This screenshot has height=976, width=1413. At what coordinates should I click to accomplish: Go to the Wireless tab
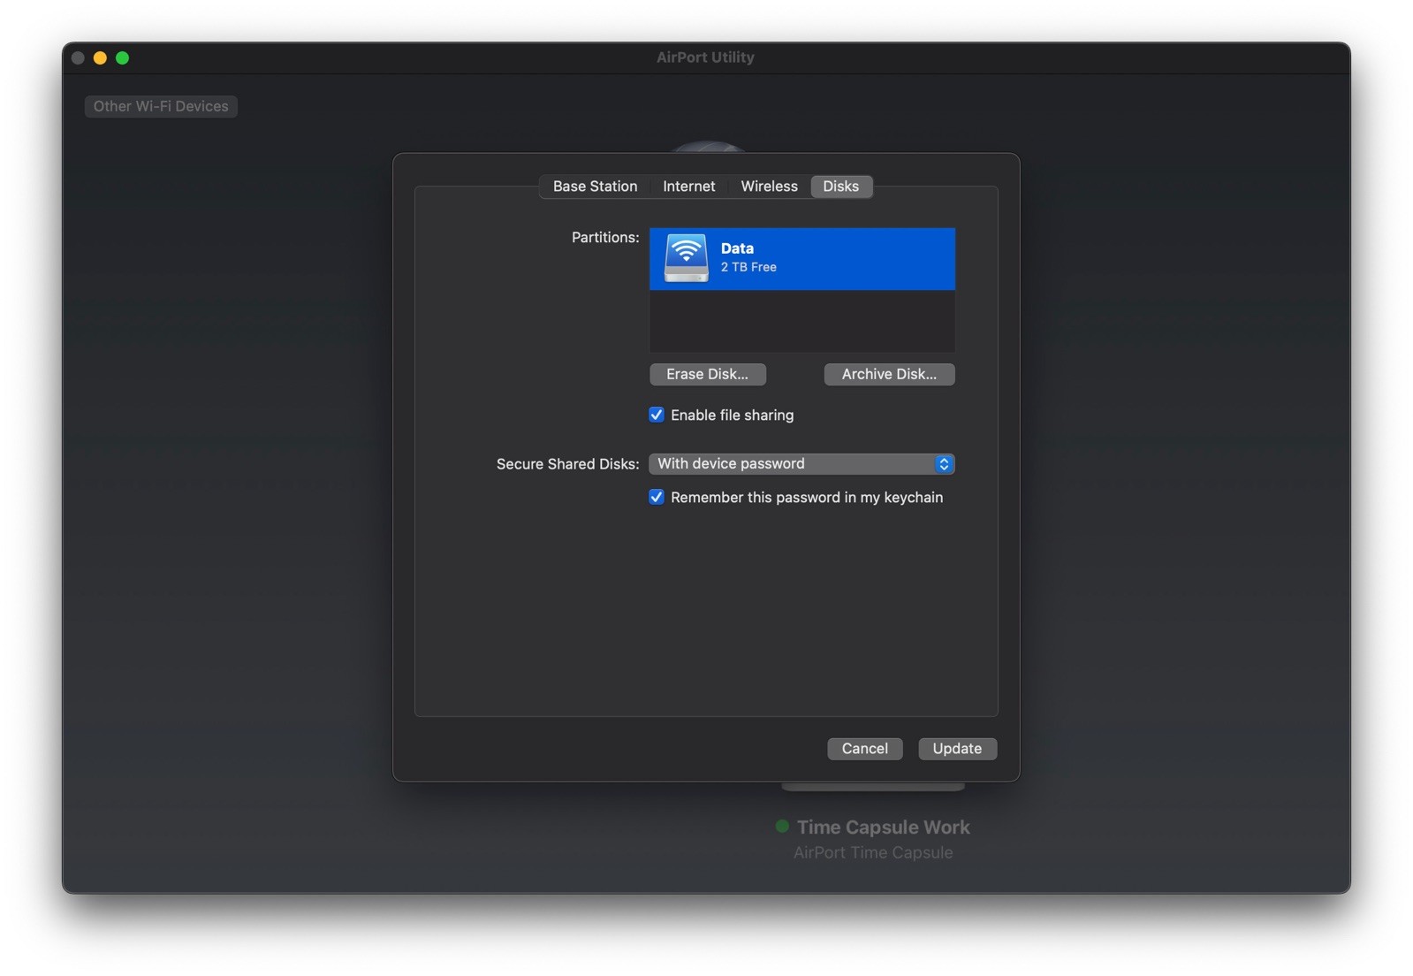pos(769,187)
